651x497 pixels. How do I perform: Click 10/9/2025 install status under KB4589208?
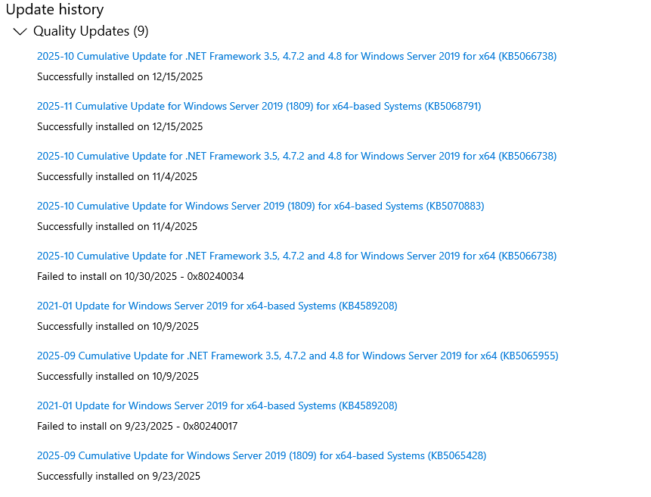click(x=117, y=326)
